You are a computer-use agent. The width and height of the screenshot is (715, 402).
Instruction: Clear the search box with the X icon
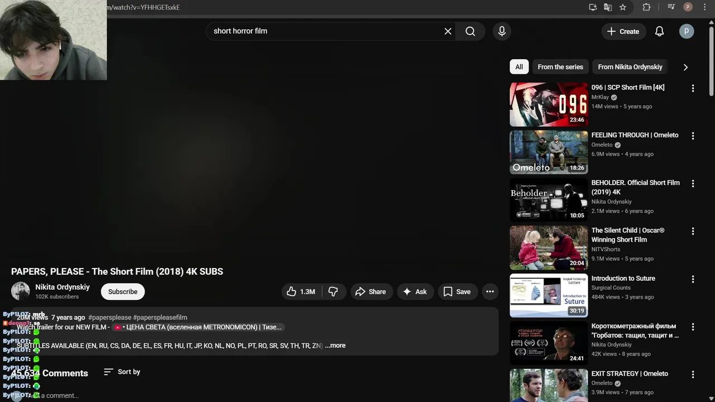[x=447, y=31]
